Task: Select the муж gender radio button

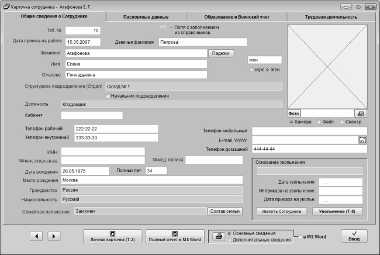Action: coord(252,70)
